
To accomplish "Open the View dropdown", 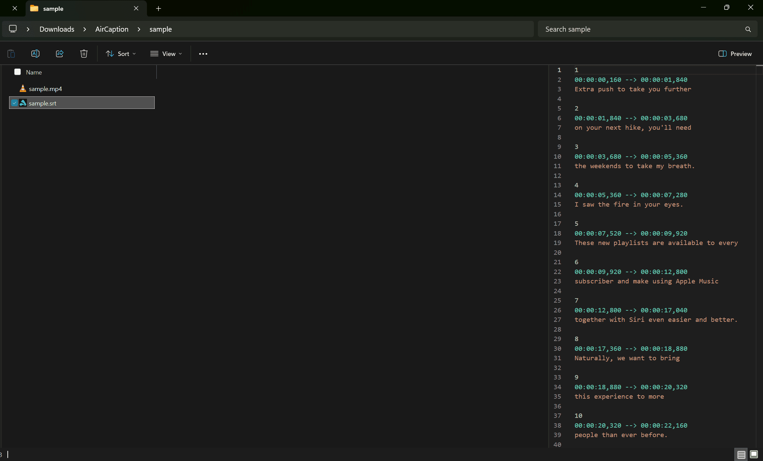I will 166,54.
